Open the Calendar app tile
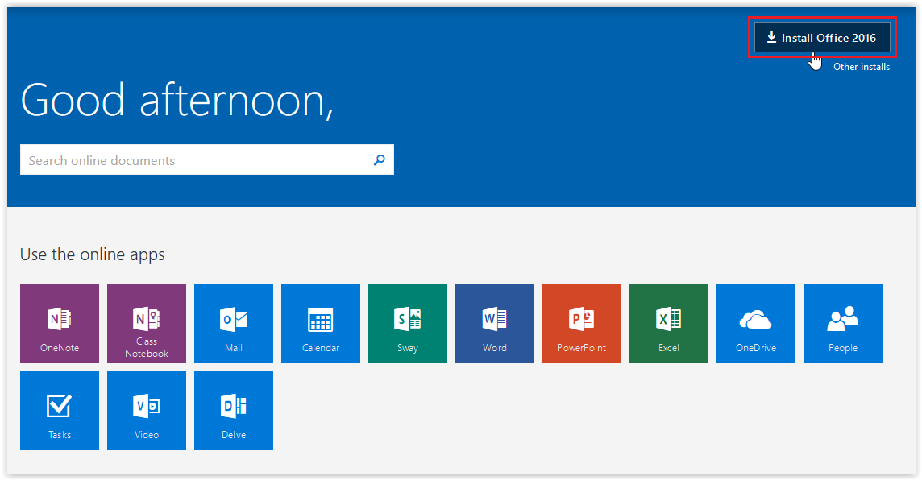This screenshot has width=922, height=480. [321, 324]
